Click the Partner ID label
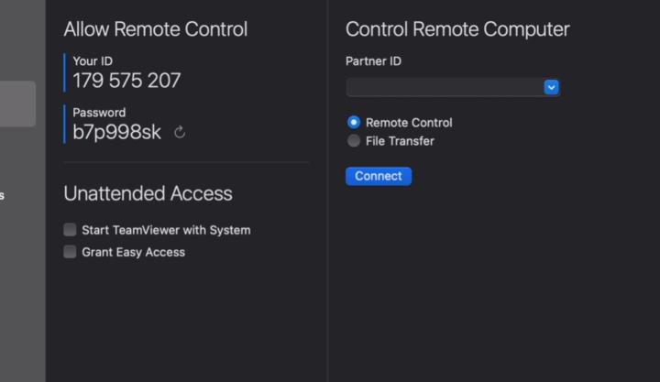Viewport: 660px width, 382px height. point(373,61)
